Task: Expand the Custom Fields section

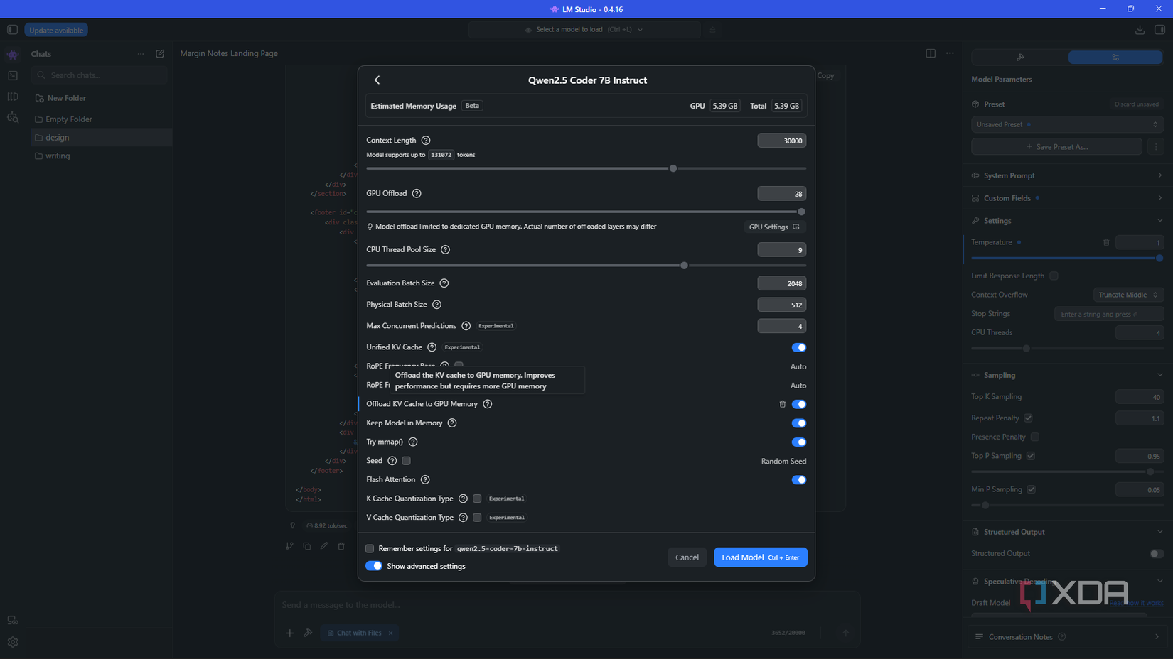Action: [x=1067, y=198]
